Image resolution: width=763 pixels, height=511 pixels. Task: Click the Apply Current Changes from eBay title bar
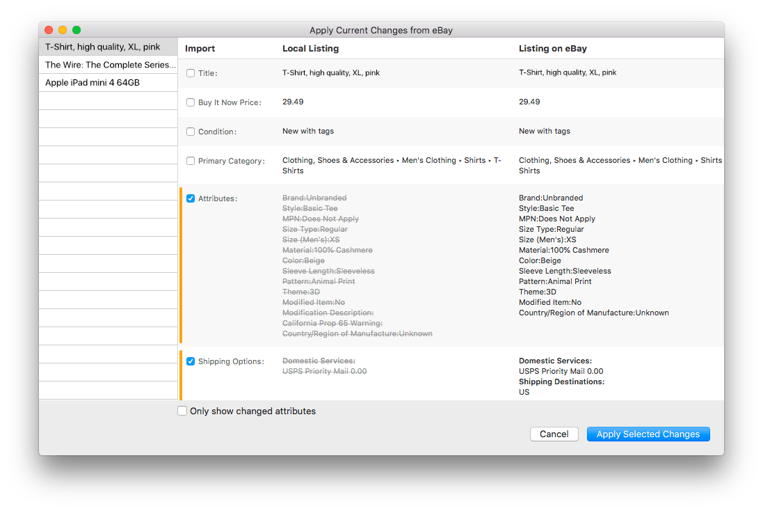pyautogui.click(x=381, y=30)
